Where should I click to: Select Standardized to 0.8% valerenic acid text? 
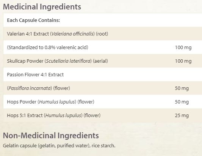tap(47, 48)
